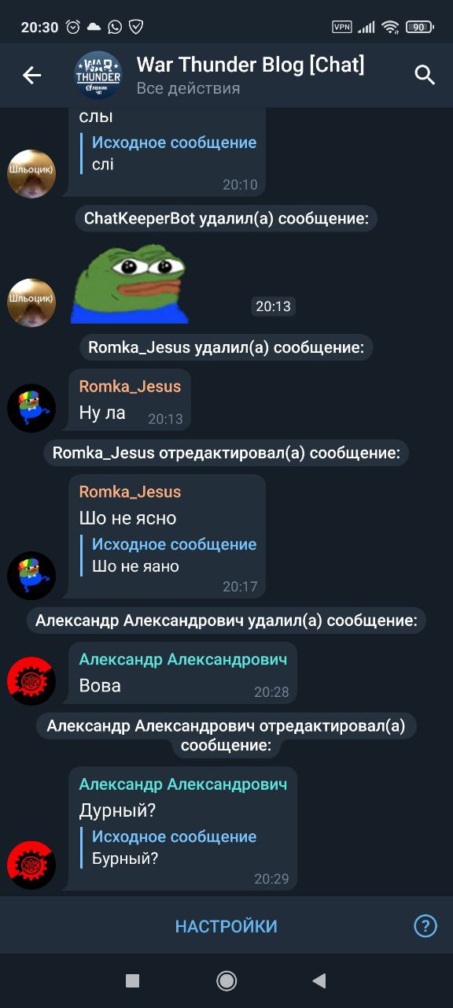Tap Александр Александрович name above 'Дурный?'
Viewport: 453px width, 1008px height.
183,784
